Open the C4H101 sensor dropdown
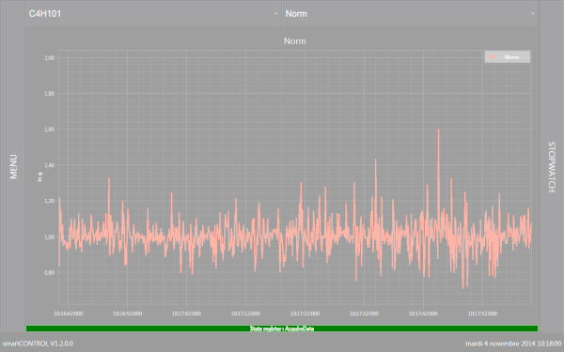The width and height of the screenshot is (564, 352). (x=153, y=13)
